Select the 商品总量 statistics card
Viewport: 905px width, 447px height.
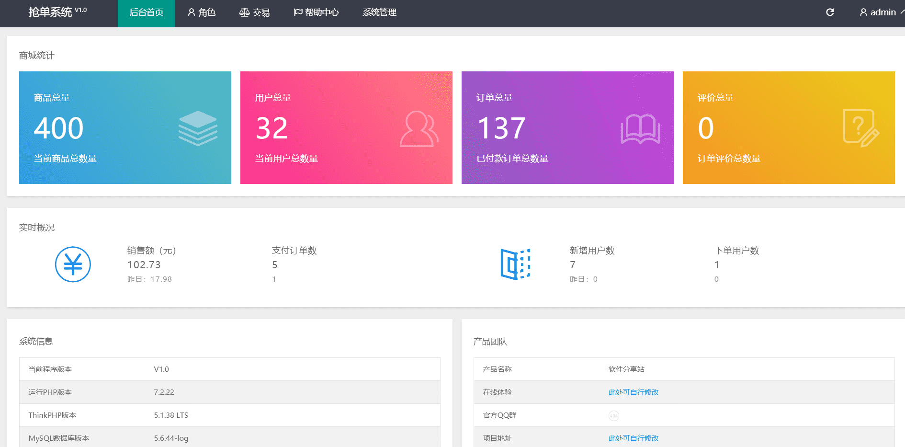(x=125, y=127)
